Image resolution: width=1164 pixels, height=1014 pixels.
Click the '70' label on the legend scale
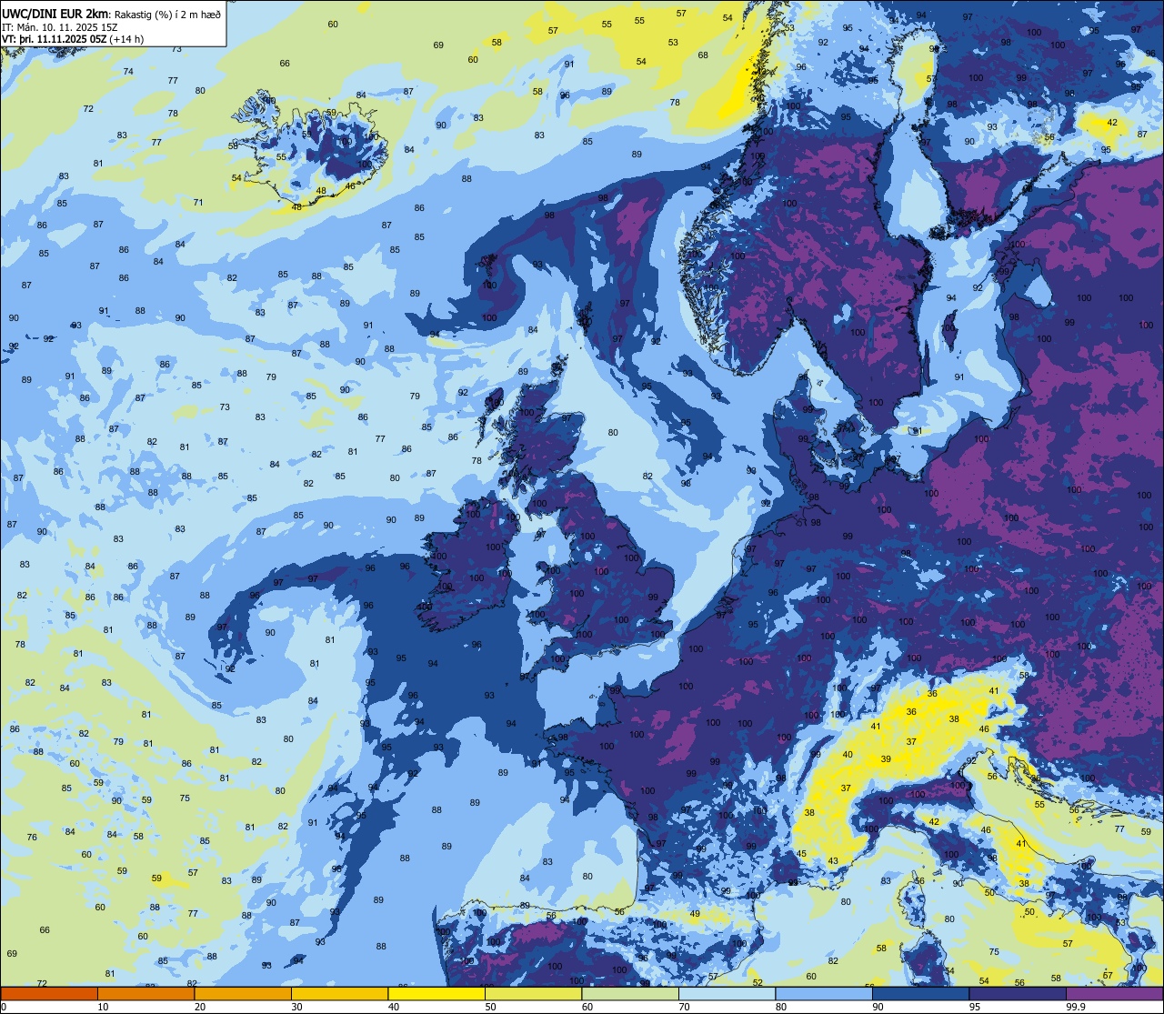684,1007
